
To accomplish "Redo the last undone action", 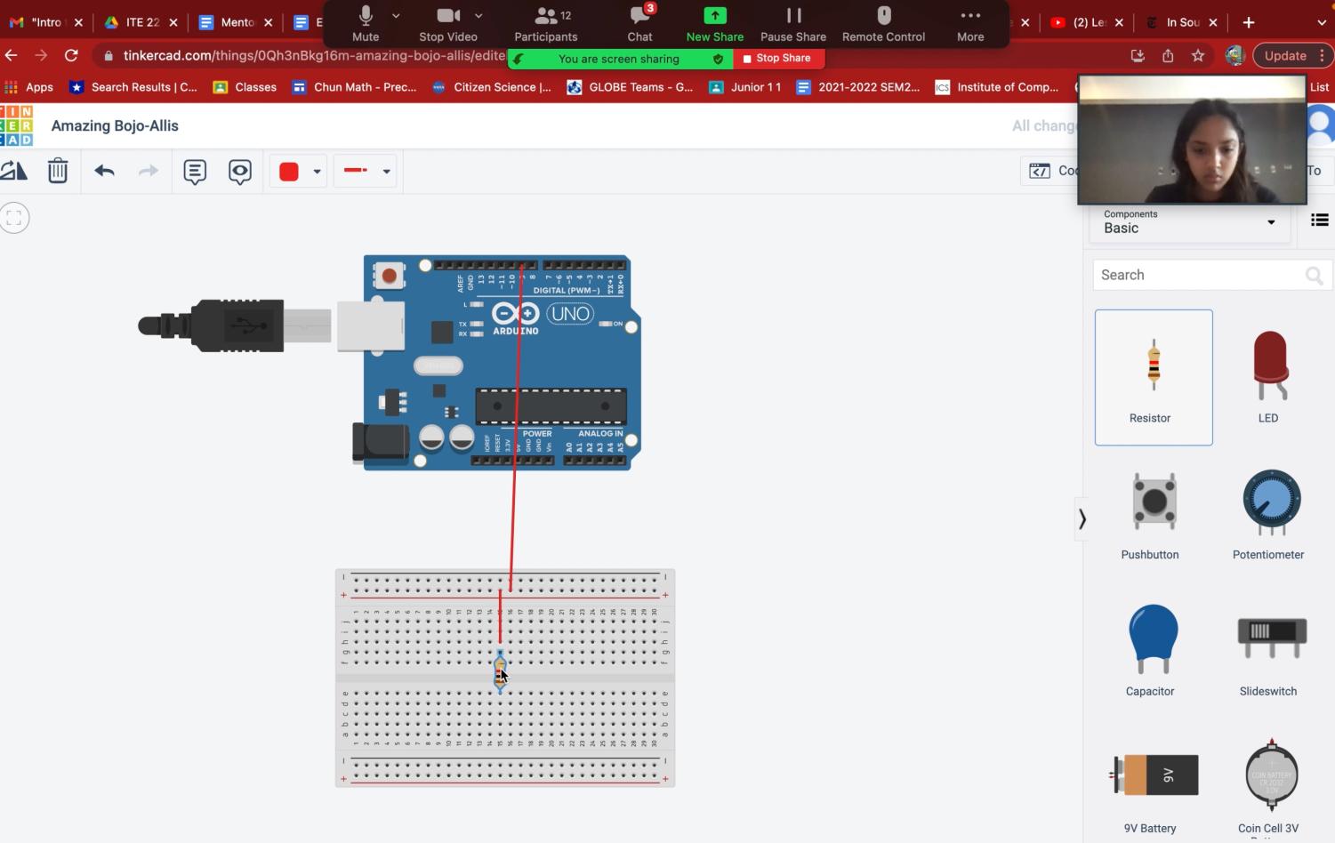I will (x=148, y=171).
